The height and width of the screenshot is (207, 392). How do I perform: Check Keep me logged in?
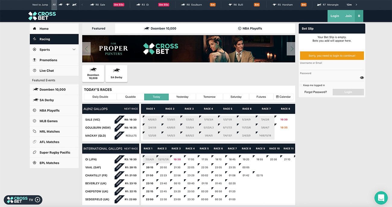(301, 85)
